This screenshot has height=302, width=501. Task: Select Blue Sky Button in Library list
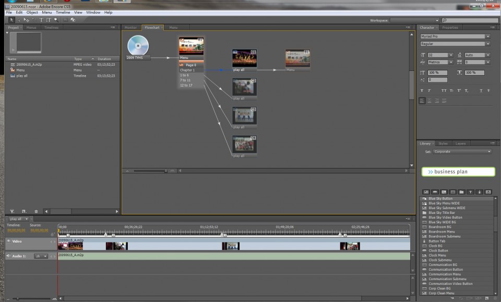[x=440, y=199]
